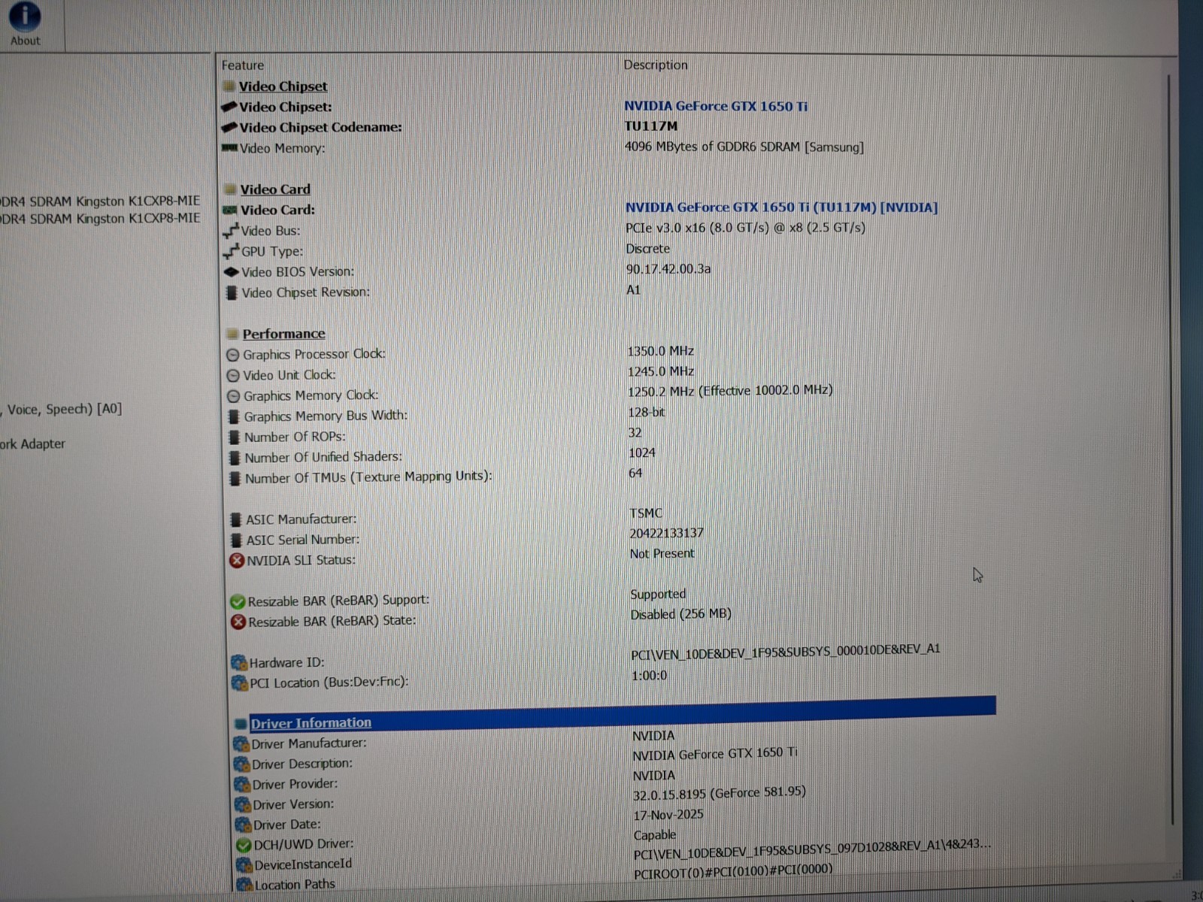The height and width of the screenshot is (902, 1203).
Task: Click the Number Of ROPs chip icon
Action: (235, 437)
